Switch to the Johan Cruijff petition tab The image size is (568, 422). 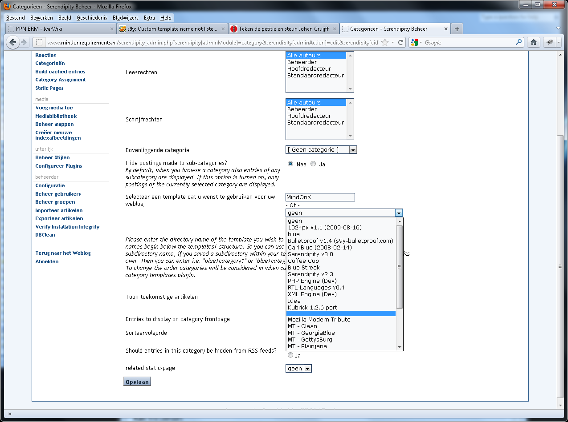[283, 29]
